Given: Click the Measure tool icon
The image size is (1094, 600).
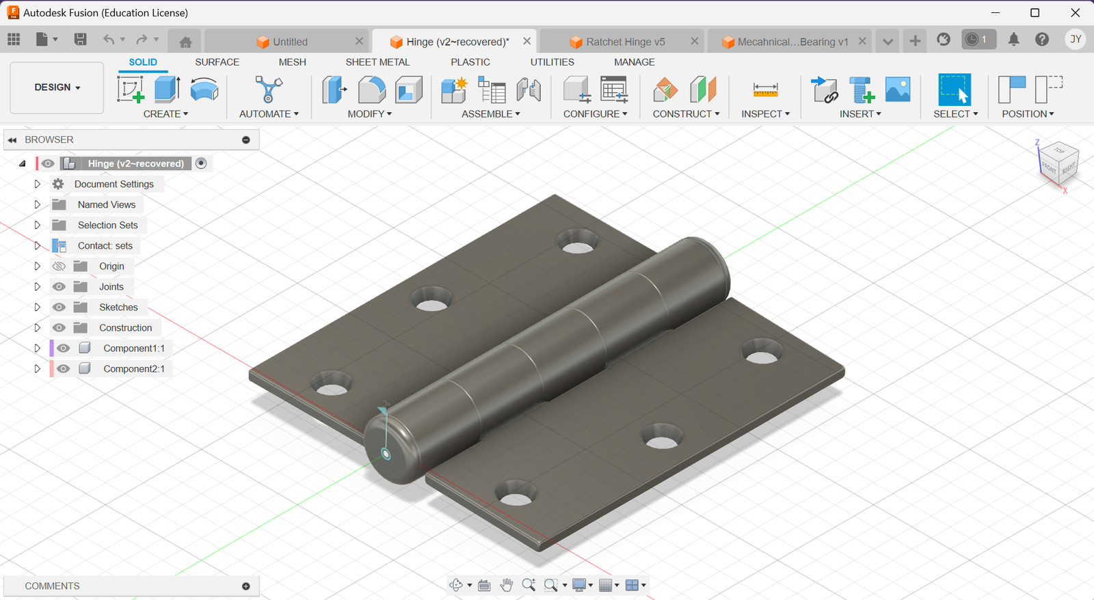Looking at the screenshot, I should (765, 90).
